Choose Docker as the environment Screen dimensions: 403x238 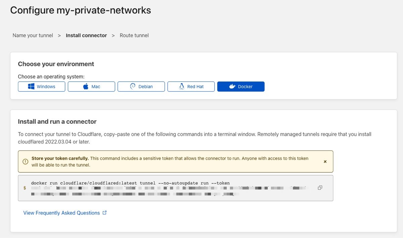pyautogui.click(x=241, y=86)
